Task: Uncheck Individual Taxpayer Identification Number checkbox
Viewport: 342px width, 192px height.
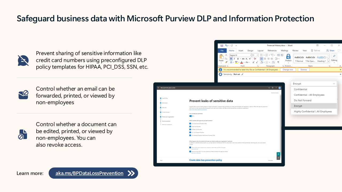Action: pyautogui.click(x=190, y=135)
